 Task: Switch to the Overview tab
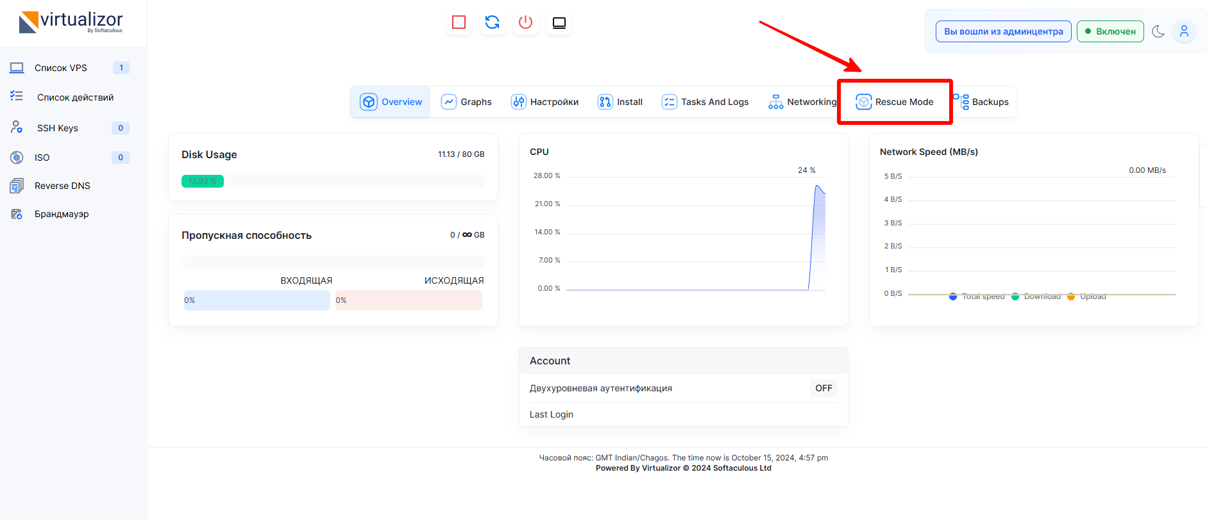tap(391, 102)
